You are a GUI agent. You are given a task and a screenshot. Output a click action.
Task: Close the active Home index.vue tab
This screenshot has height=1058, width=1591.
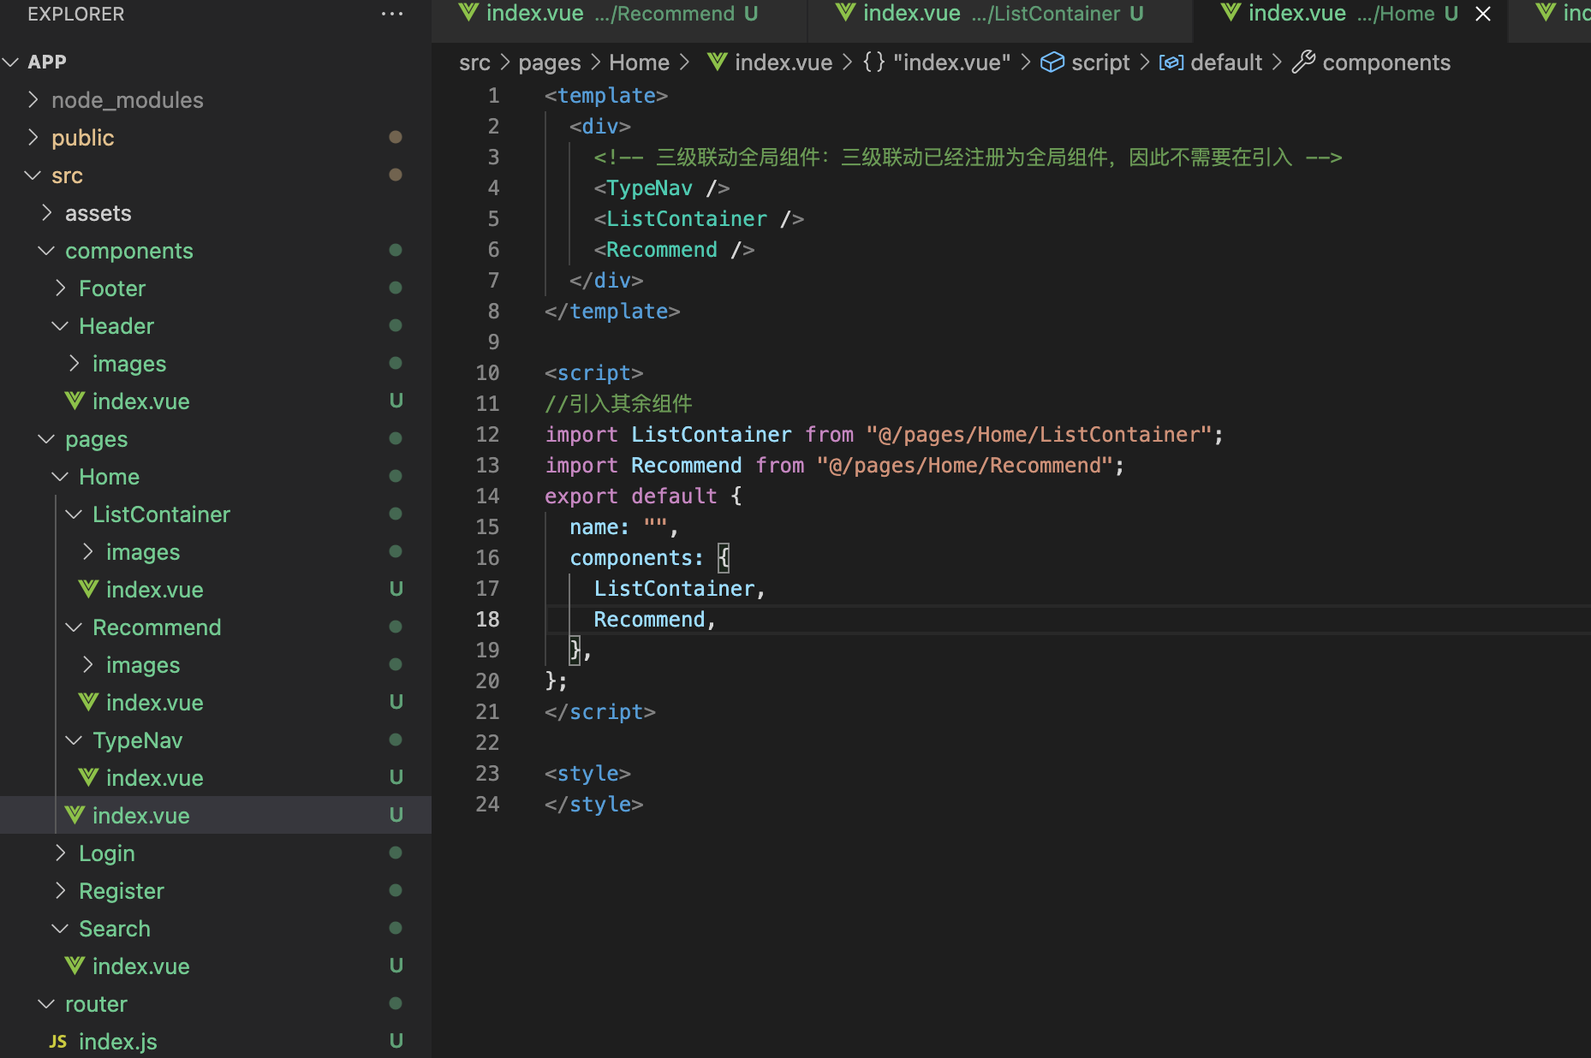1483,14
